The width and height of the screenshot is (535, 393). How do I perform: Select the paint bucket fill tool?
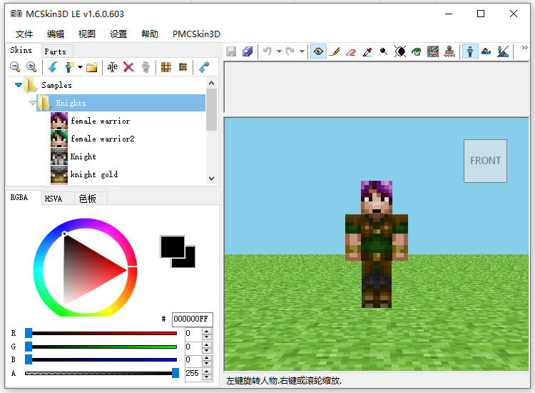tap(417, 51)
